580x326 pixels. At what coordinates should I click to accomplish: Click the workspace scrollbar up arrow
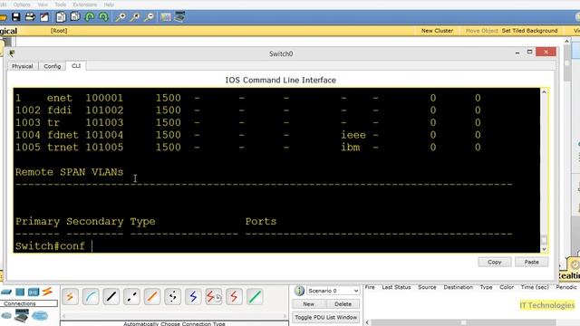(567, 42)
